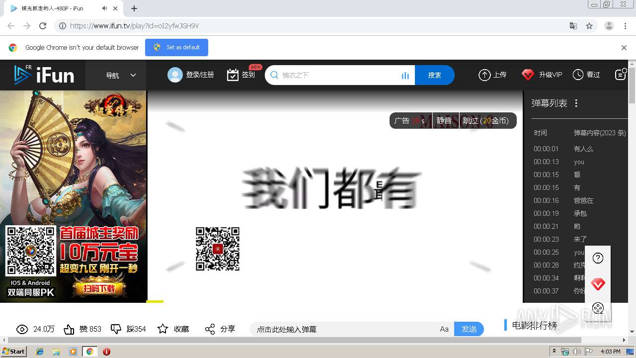The image size is (636, 358).
Task: Click the video progress bar
Action: click(x=335, y=301)
